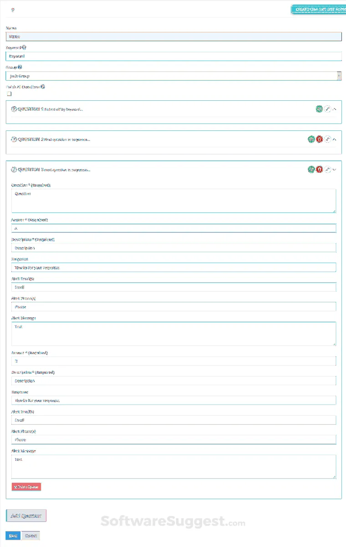Click the help icon near Finish All Questions
Viewport: 346px width, 547px height.
(42, 86)
